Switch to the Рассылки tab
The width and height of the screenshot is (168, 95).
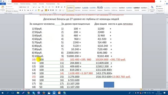(41, 4)
